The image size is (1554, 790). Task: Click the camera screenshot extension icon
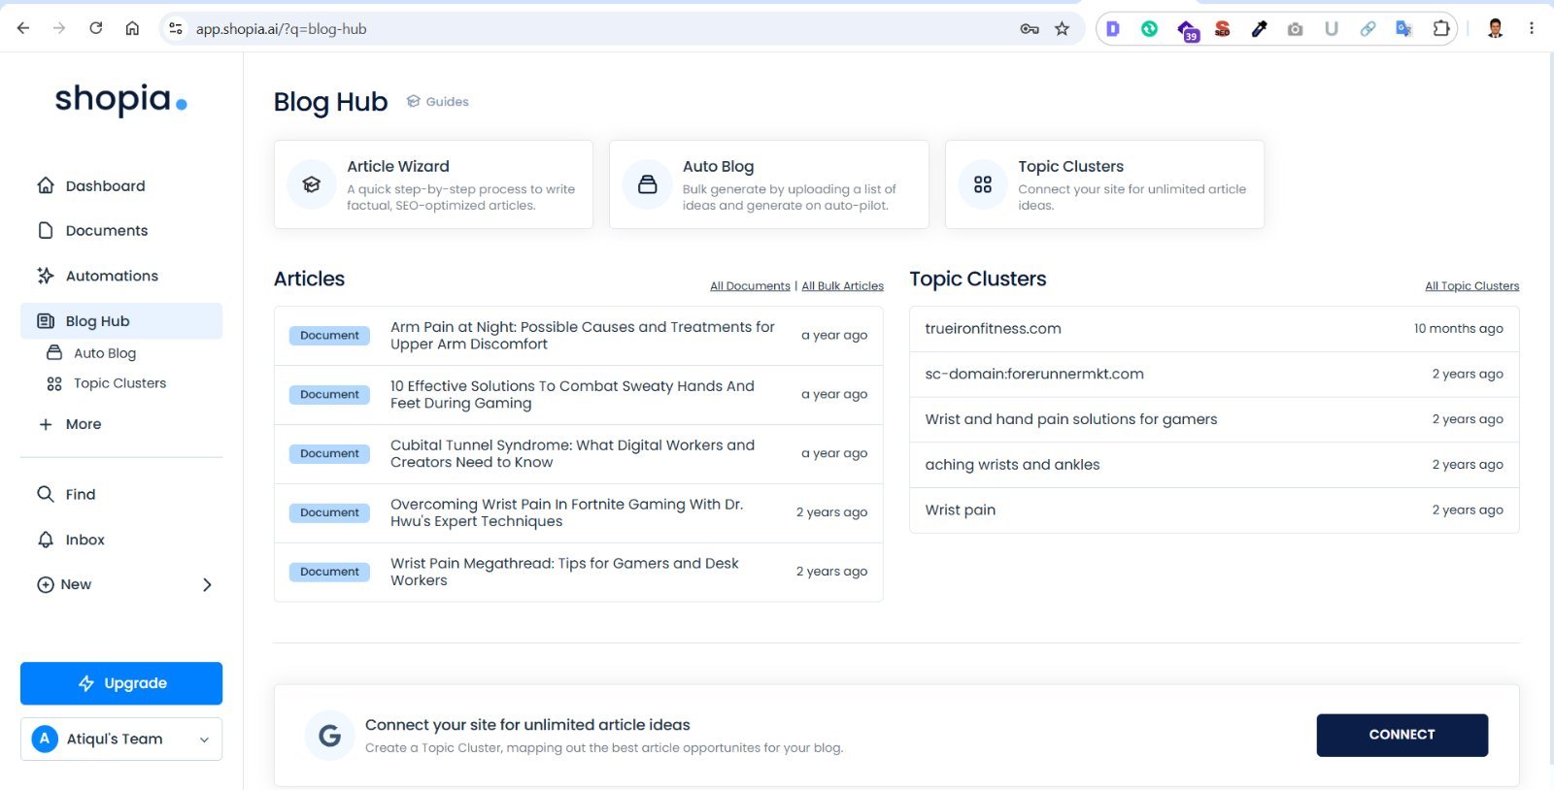tap(1295, 29)
